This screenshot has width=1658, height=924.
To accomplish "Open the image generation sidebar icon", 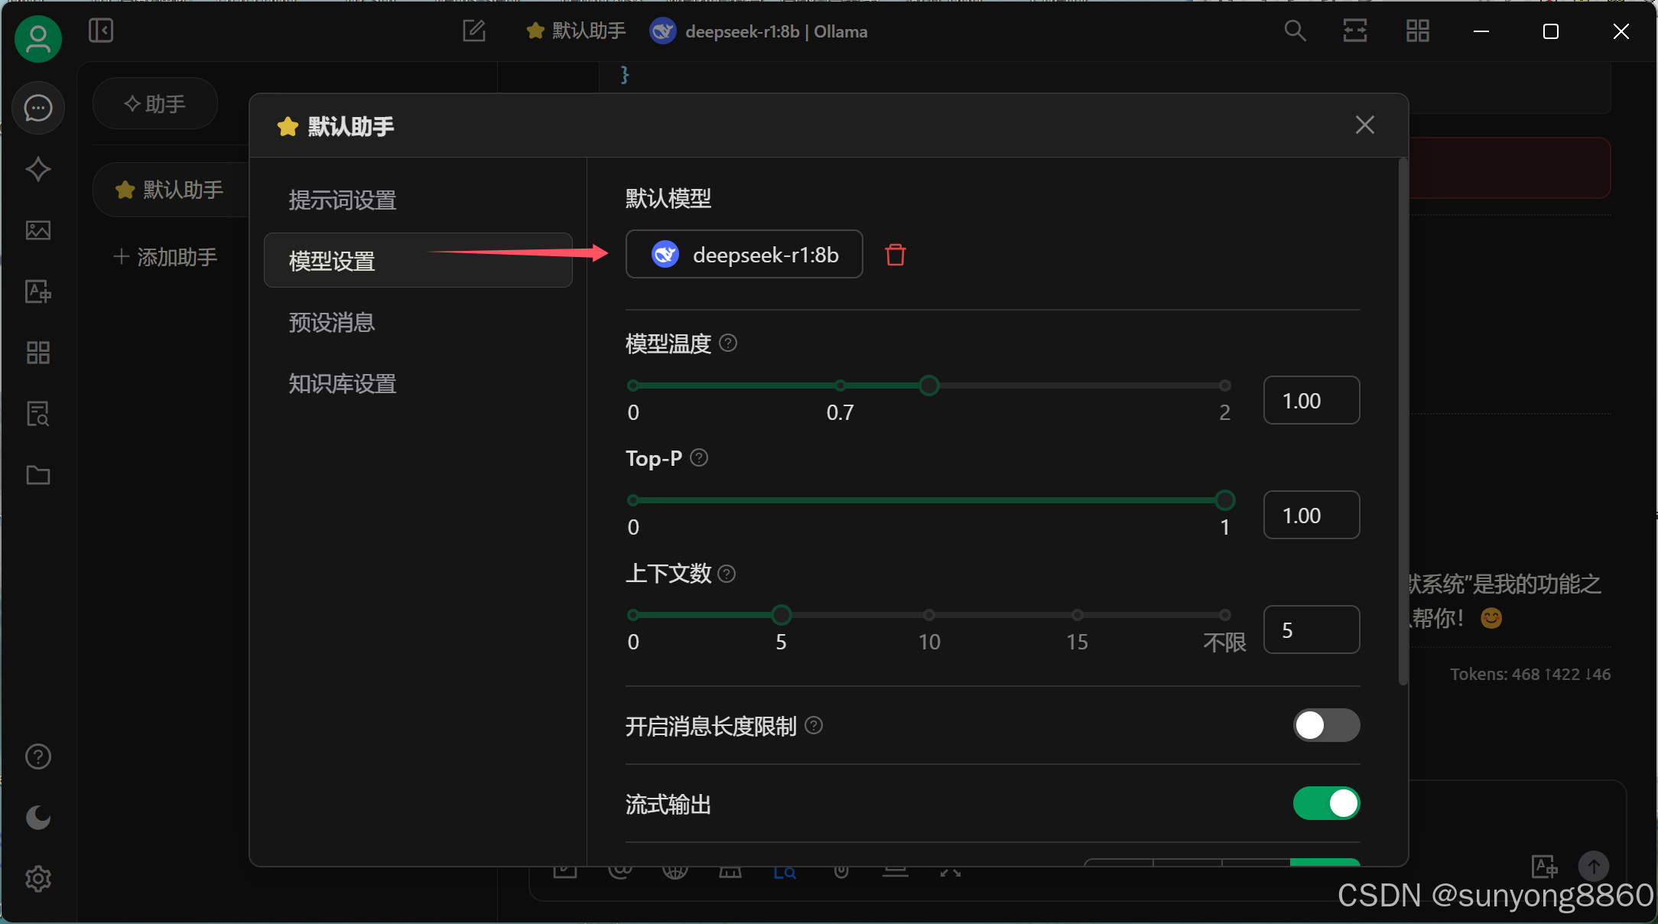I will click(38, 230).
